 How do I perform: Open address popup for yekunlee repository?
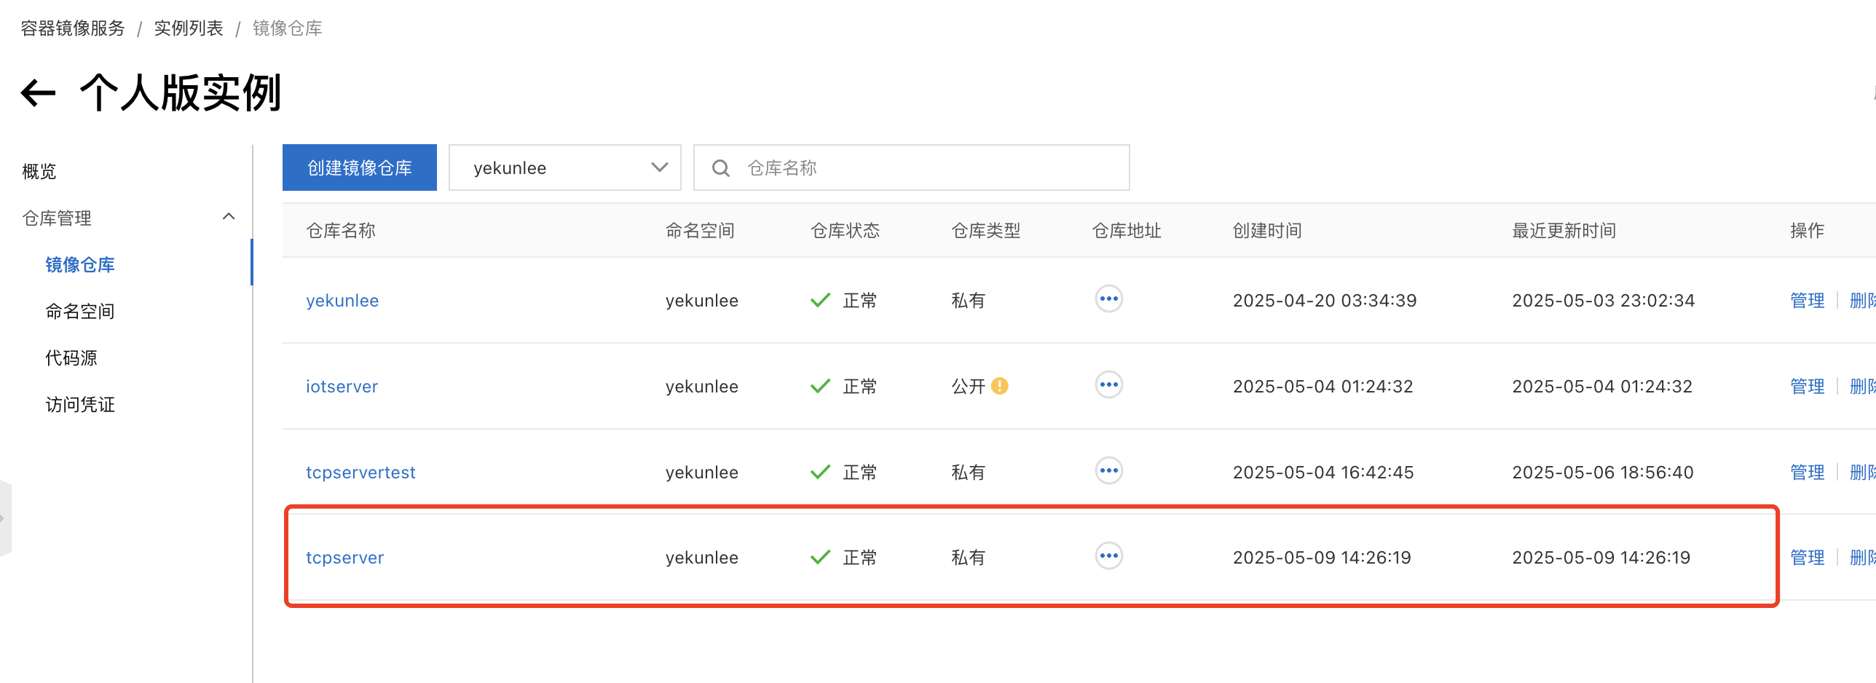pyautogui.click(x=1108, y=299)
